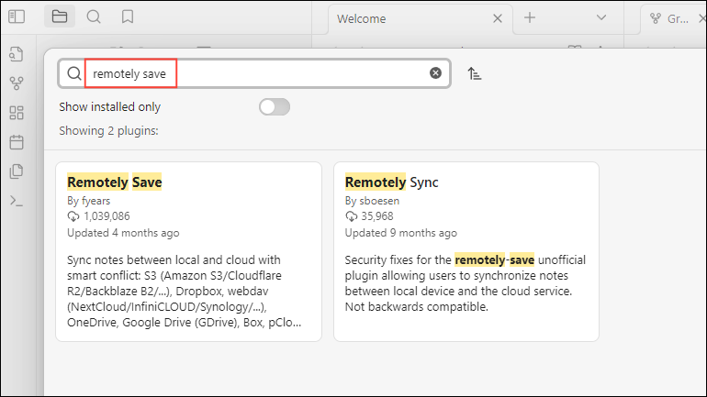Click the download count icon under Remotely Save

tap(73, 216)
